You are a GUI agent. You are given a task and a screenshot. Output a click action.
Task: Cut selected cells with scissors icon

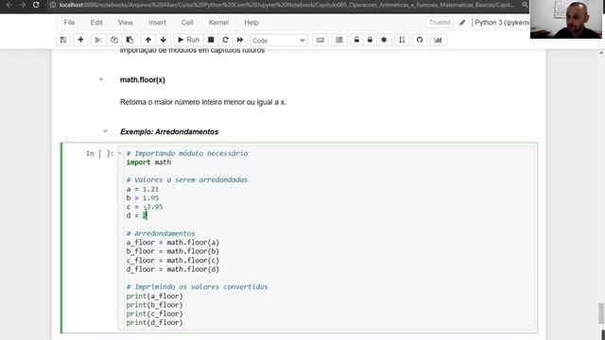point(98,40)
